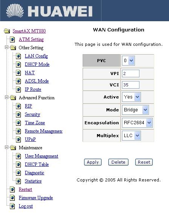
Task: Click the Apply button
Action: [x=93, y=162]
